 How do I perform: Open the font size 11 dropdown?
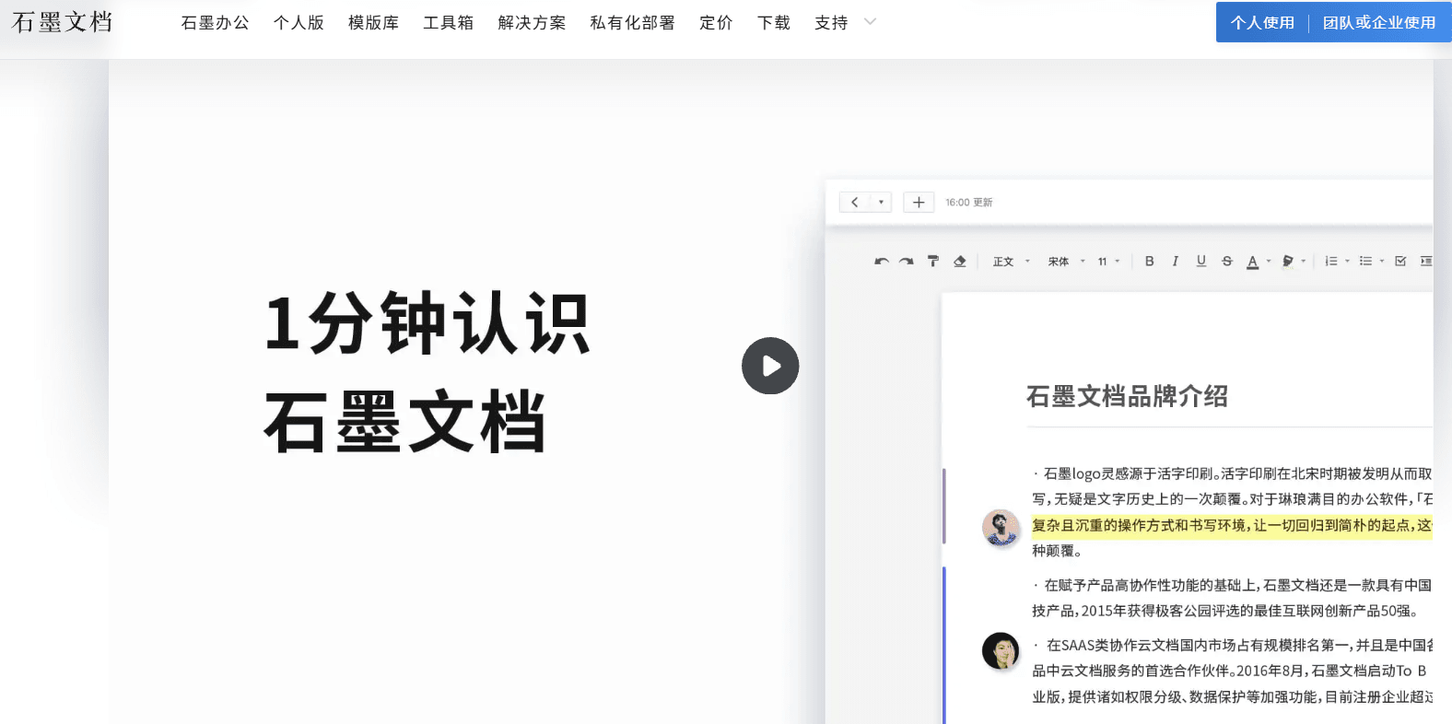(x=1108, y=262)
